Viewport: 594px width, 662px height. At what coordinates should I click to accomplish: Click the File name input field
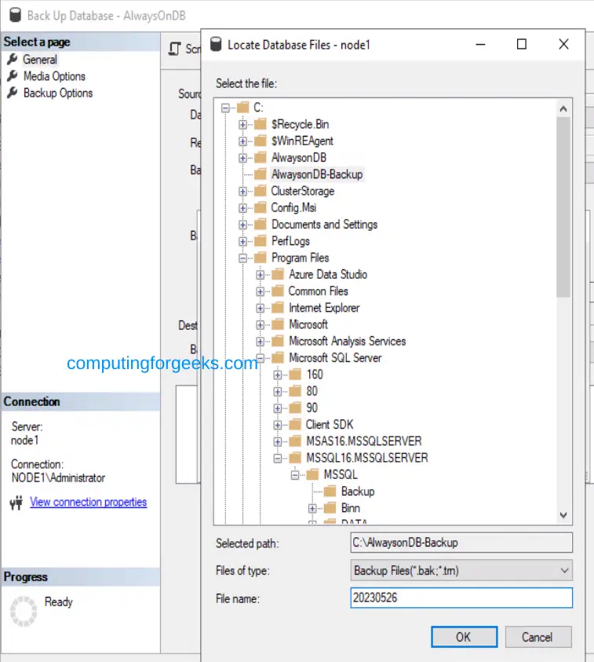coord(461,598)
